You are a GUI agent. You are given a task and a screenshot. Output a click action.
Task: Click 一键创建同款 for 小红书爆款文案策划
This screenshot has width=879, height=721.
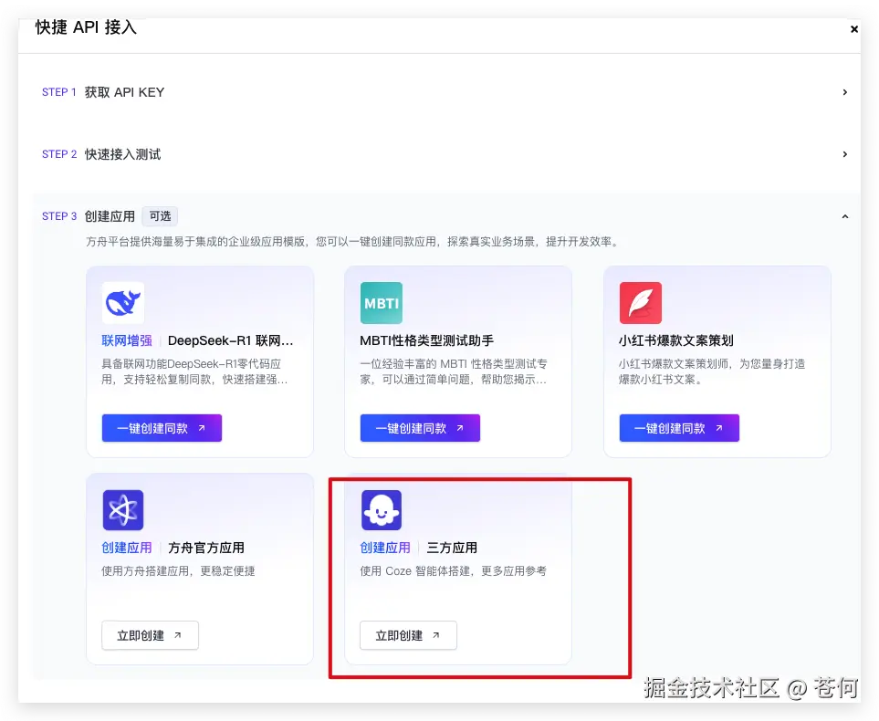pyautogui.click(x=678, y=428)
